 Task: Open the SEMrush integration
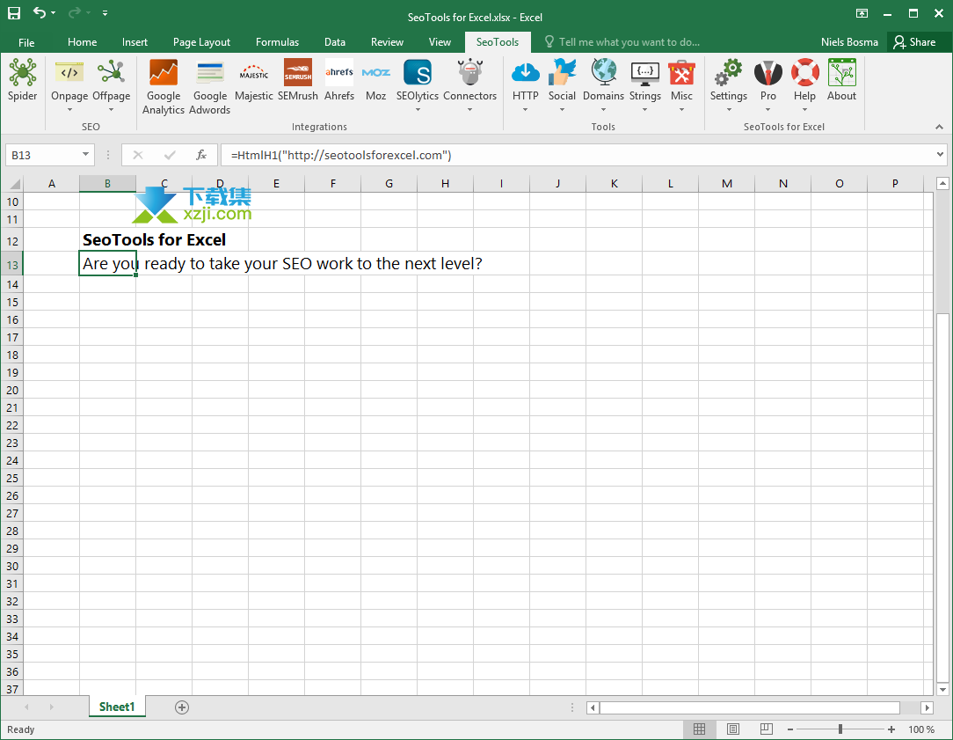[298, 80]
